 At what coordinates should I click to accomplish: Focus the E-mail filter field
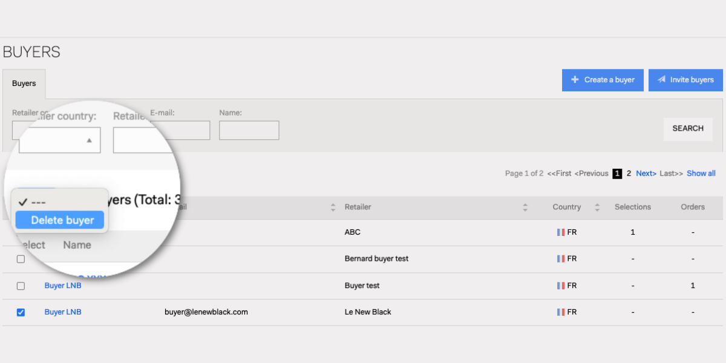coord(180,130)
